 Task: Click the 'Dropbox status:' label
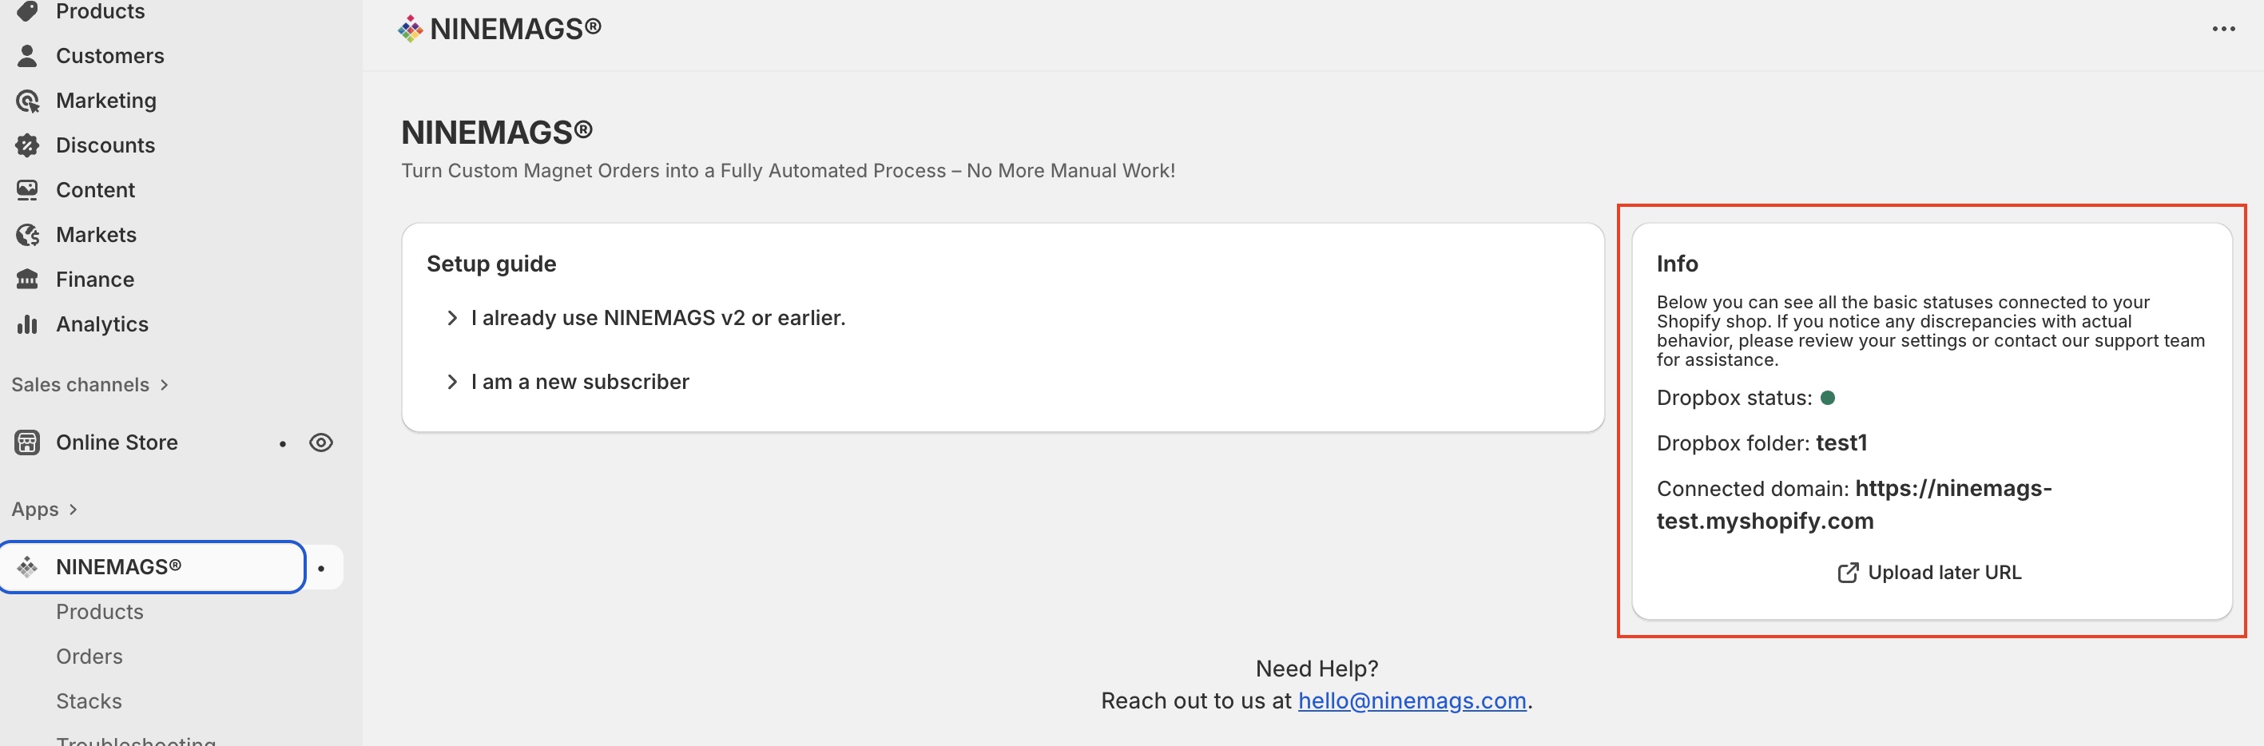coord(1734,398)
